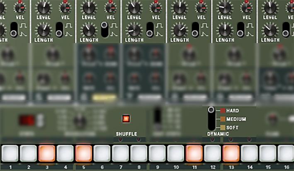Click the LENGTH knob of fourth fully visible channel
Screen dimensions: 294x171
pos(180,30)
